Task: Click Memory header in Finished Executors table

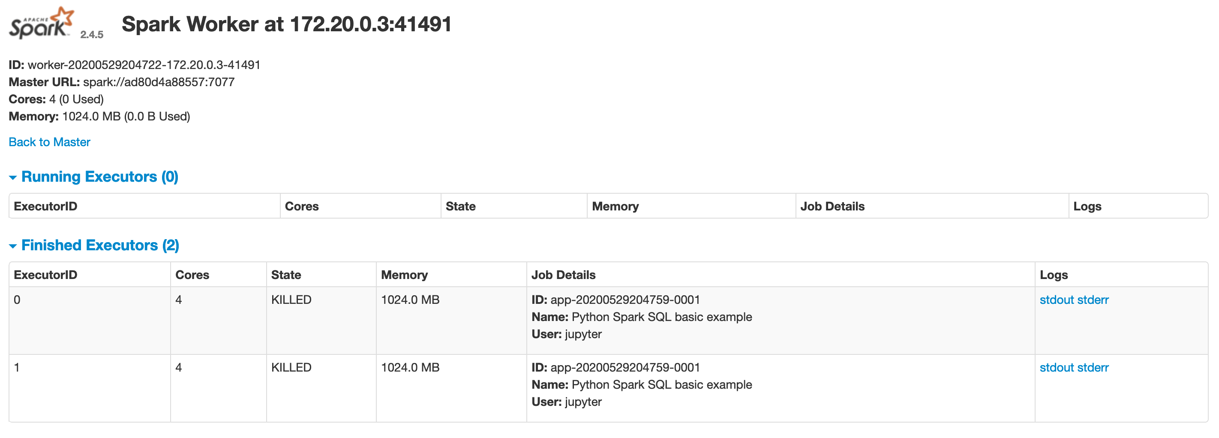Action: click(404, 275)
